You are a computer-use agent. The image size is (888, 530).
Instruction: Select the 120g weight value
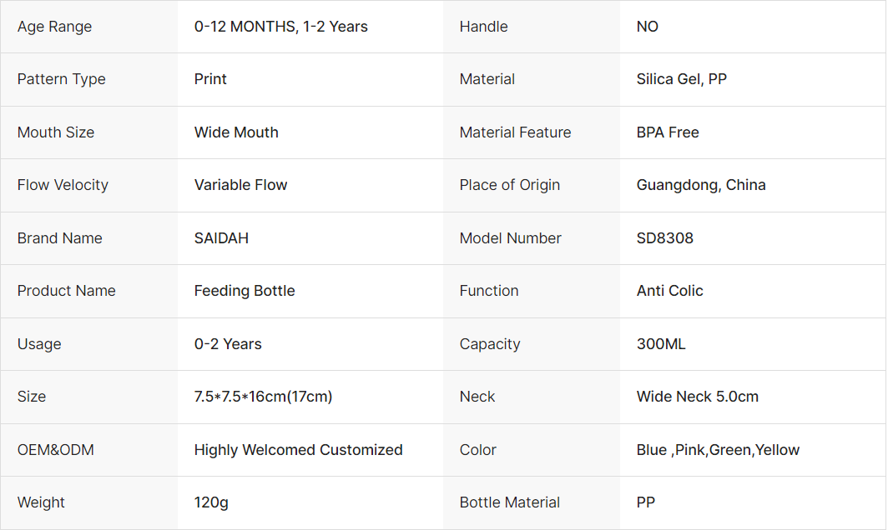[x=211, y=502]
